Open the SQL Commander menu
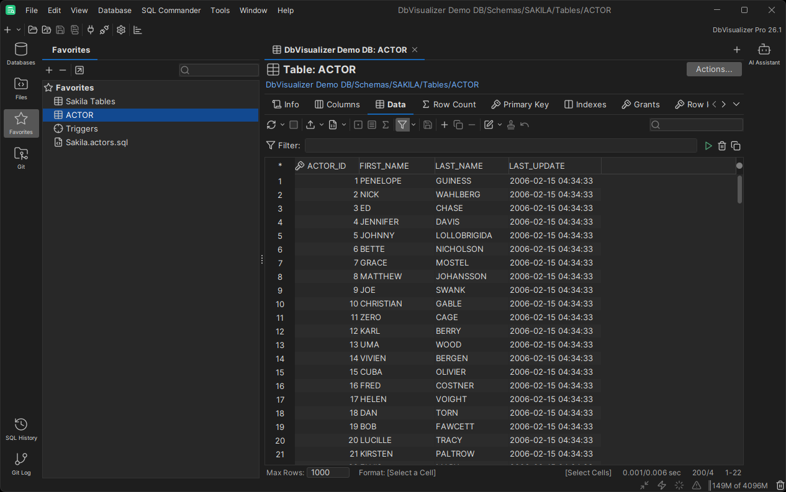Viewport: 786px width, 492px height. (x=171, y=10)
